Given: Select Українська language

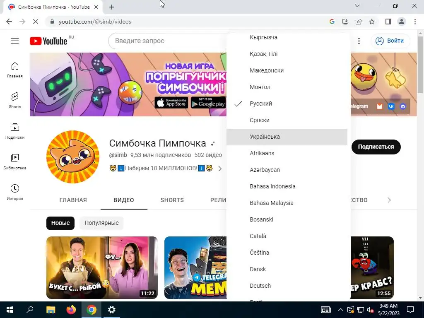Looking at the screenshot, I should 287,137.
